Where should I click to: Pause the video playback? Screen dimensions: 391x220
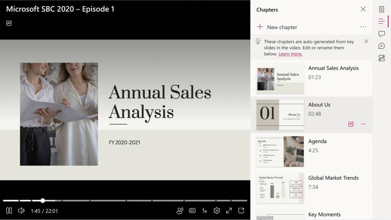[9, 211]
